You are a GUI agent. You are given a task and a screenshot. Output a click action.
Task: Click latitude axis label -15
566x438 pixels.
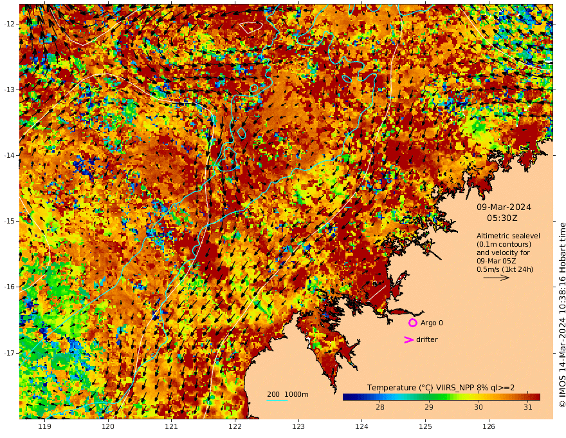tap(10, 221)
